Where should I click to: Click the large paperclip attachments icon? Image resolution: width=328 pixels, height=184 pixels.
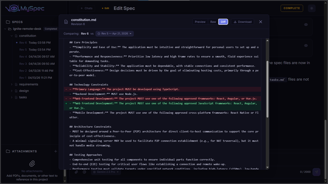coord(32,164)
